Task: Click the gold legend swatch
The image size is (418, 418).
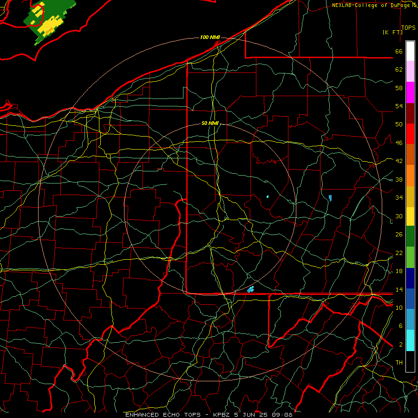Action: click(410, 197)
